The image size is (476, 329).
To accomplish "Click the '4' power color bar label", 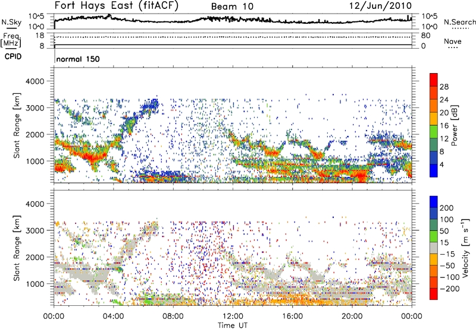I will click(441, 164).
